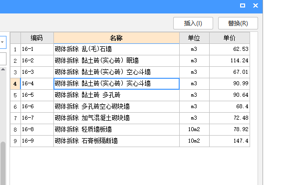The width and height of the screenshot is (300, 185).
Task: Select 砌体拆除 石膏板隔断墙 cell
Action: [116, 141]
